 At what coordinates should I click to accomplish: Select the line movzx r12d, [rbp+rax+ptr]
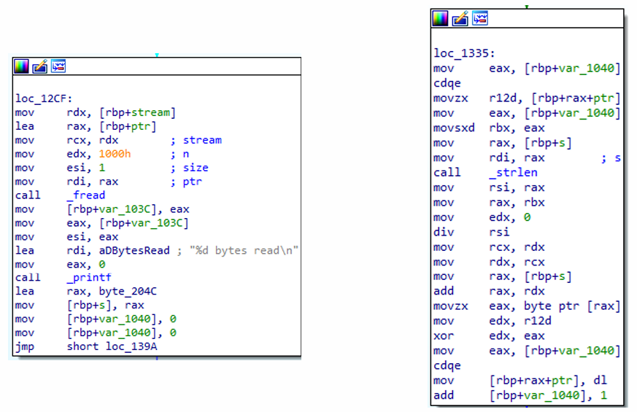pyautogui.click(x=527, y=98)
